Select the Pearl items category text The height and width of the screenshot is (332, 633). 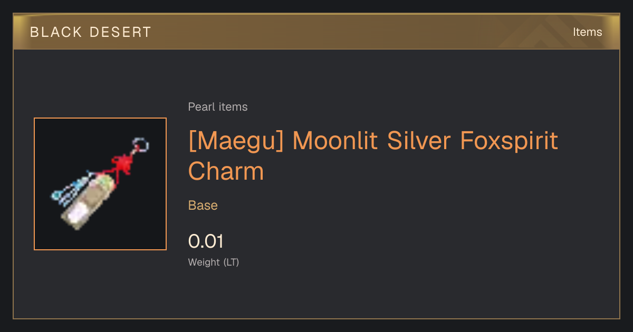pos(218,107)
